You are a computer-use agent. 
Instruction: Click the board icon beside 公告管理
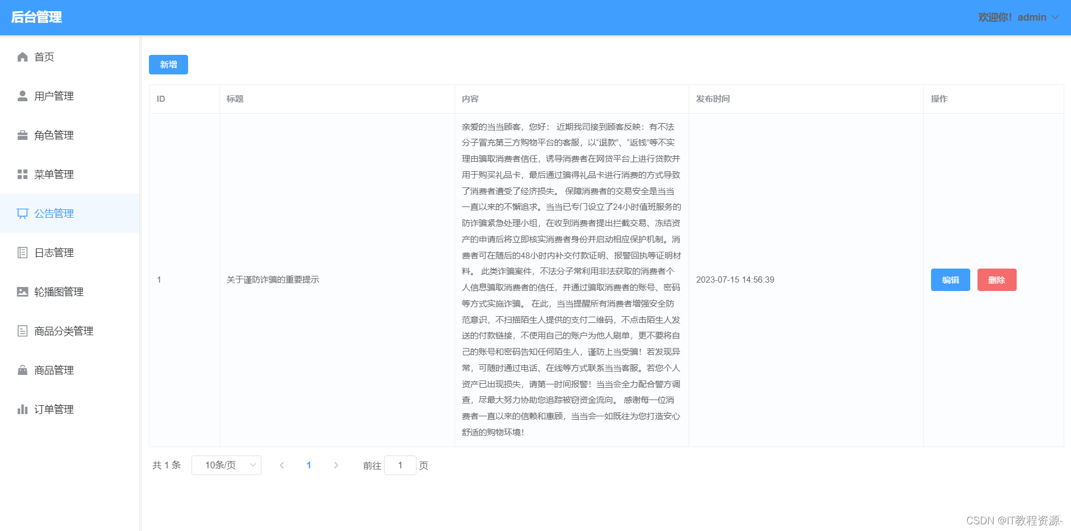pyautogui.click(x=22, y=213)
